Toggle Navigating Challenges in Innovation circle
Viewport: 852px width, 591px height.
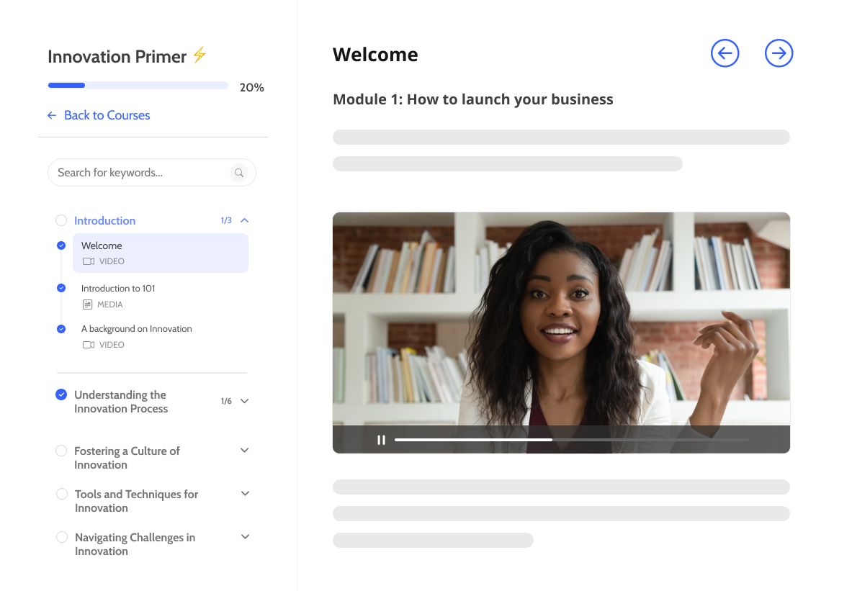coord(62,537)
